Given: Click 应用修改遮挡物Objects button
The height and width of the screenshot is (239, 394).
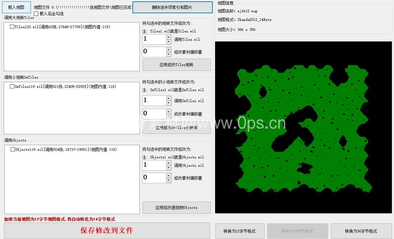Looking at the screenshot, I should click(x=177, y=208).
